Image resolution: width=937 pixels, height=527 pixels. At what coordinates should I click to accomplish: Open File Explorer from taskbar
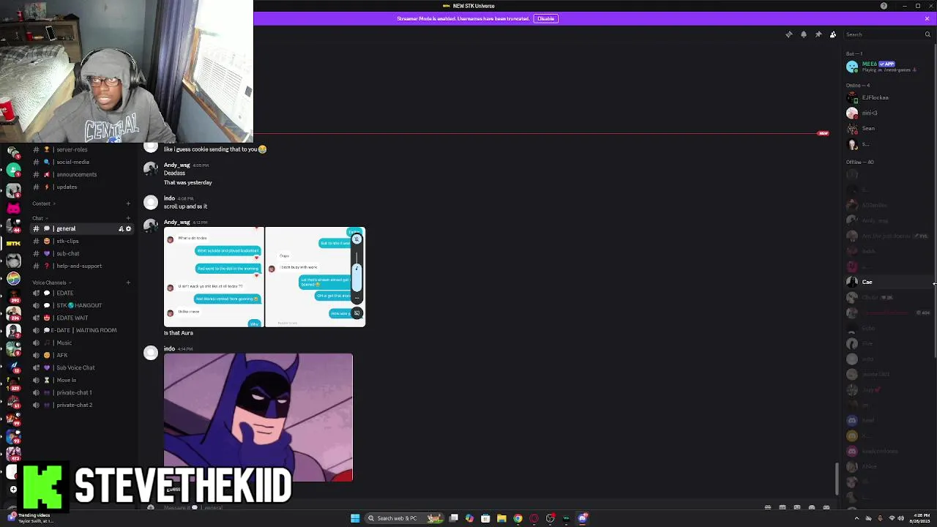tap(501, 518)
